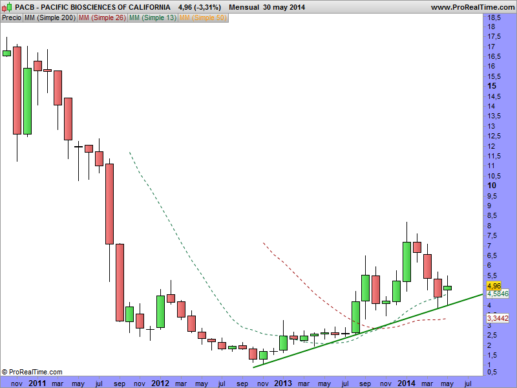
Task: Click the bold 15 price level on axis
Action: [x=492, y=86]
